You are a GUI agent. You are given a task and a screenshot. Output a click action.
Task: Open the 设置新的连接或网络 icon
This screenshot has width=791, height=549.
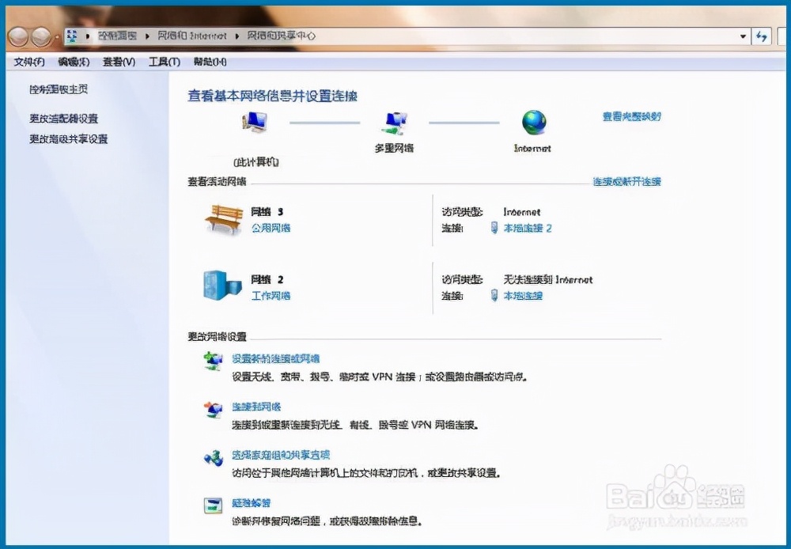click(213, 360)
